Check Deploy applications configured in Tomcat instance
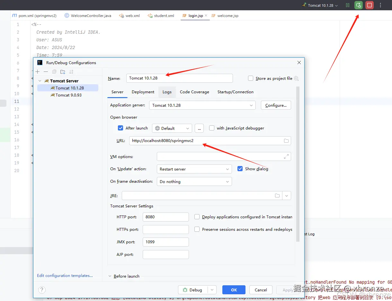Screen dimensions: 392x301 (197, 217)
